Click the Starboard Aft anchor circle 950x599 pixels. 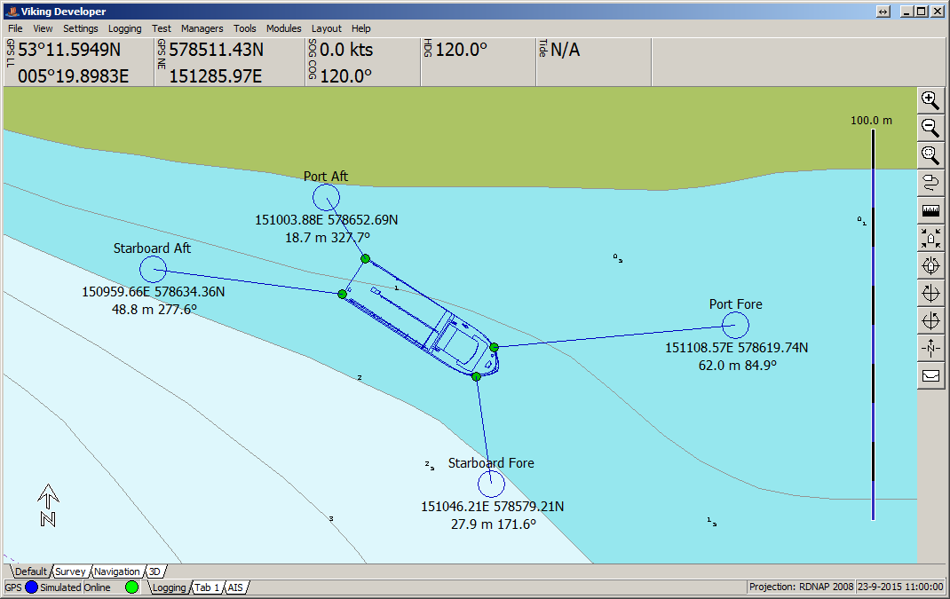coord(153,269)
